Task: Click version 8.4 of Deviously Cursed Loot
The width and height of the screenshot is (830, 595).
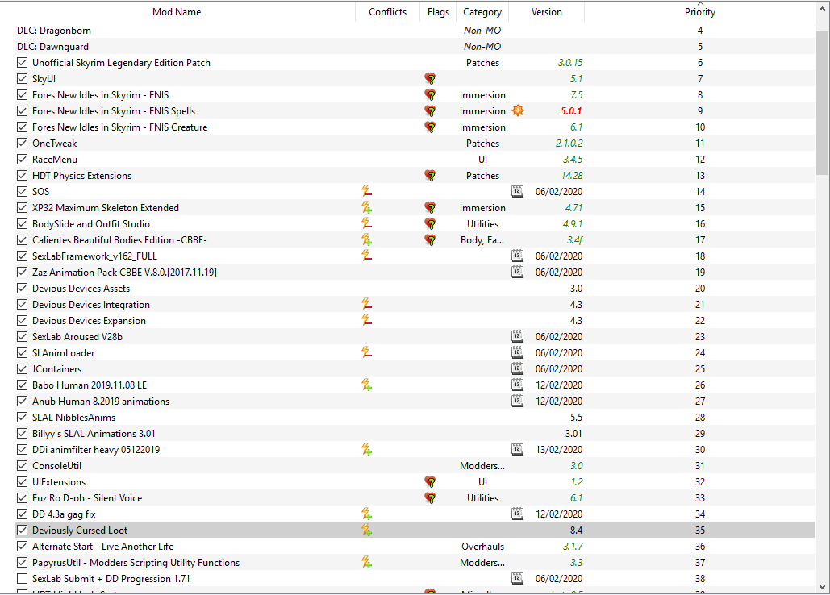Action: point(577,530)
